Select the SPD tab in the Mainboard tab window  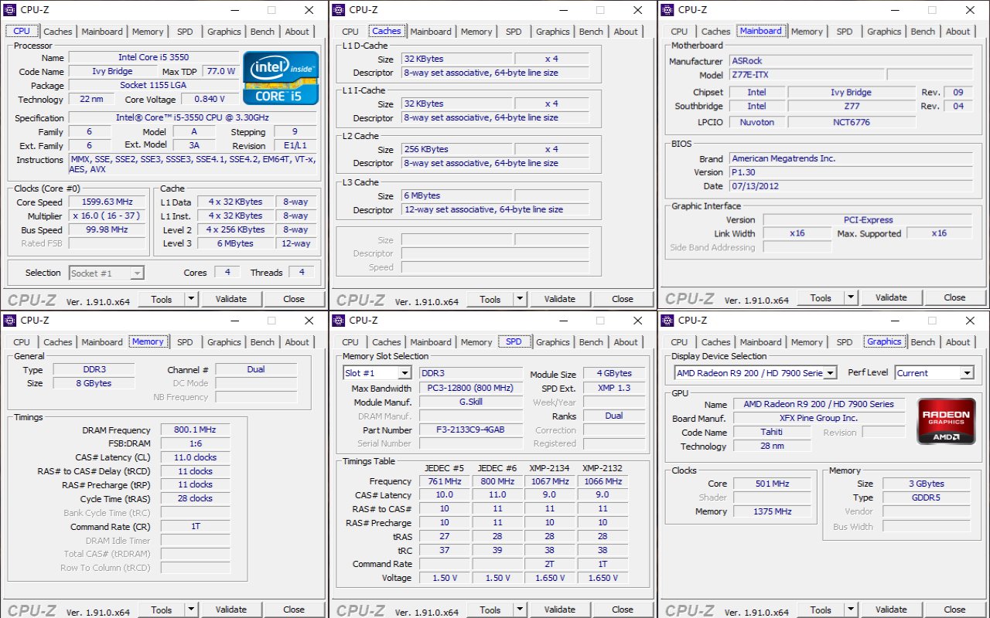(x=845, y=32)
